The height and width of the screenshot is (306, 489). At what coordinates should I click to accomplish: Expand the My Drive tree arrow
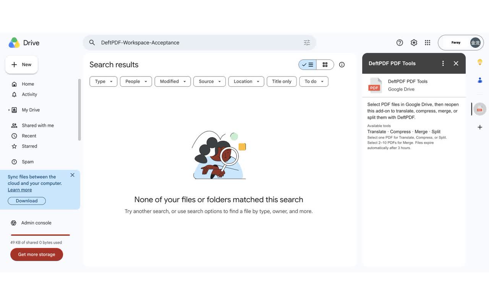(9, 110)
